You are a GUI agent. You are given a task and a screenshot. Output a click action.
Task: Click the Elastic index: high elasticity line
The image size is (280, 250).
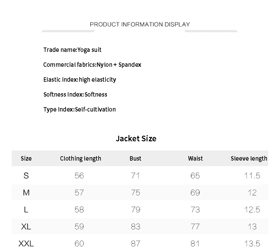[80, 80]
